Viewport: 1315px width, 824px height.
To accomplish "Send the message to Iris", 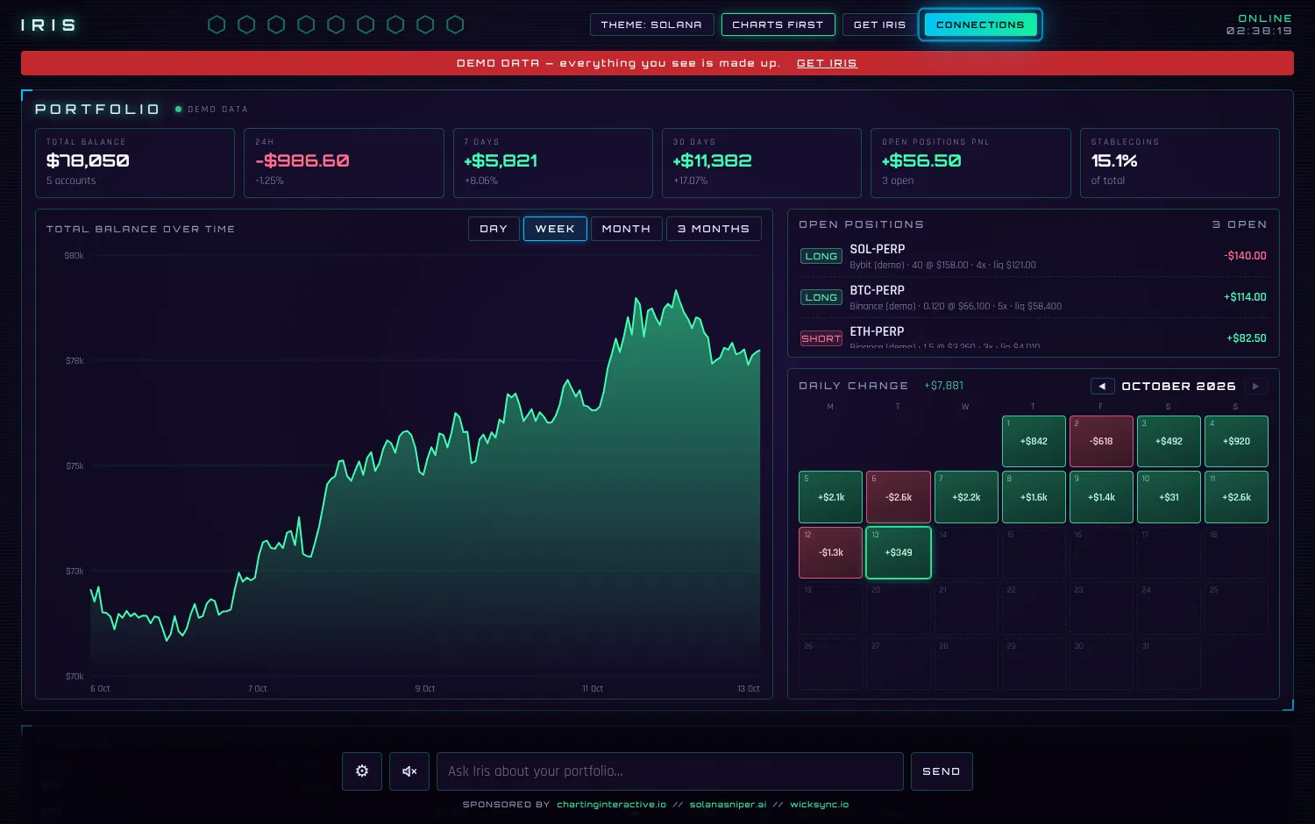I will [x=942, y=771].
